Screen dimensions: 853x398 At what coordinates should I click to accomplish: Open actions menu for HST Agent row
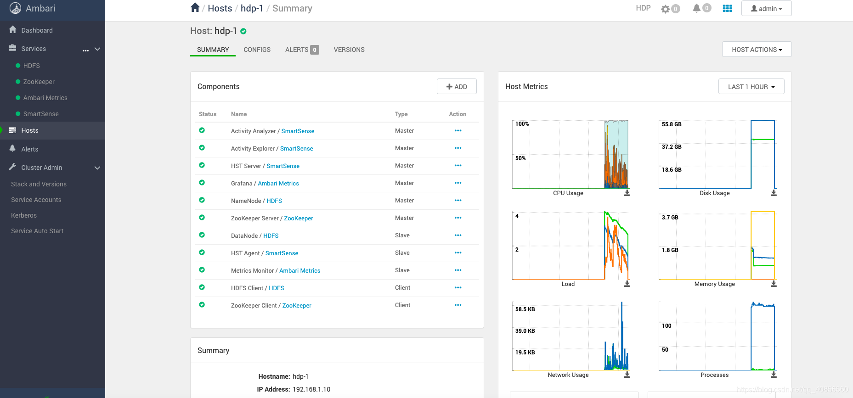(x=458, y=253)
